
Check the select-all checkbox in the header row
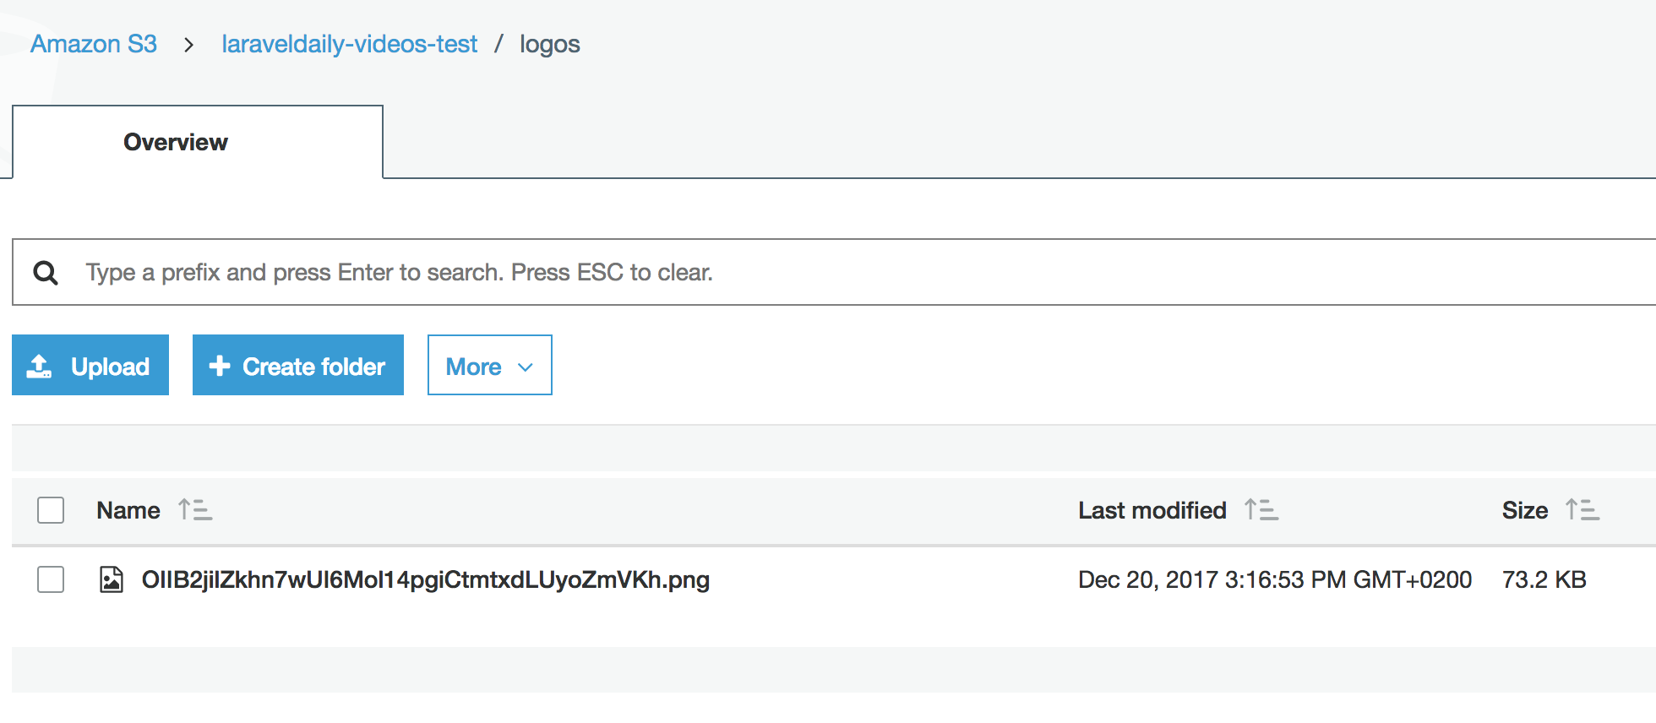[x=51, y=510]
